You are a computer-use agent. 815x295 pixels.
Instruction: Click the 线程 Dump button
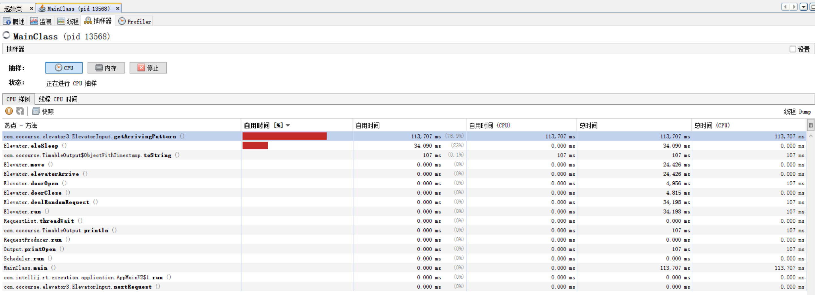pos(797,112)
